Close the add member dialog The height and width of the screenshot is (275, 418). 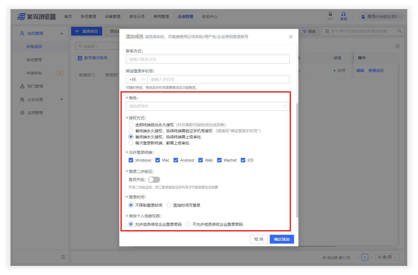click(290, 37)
